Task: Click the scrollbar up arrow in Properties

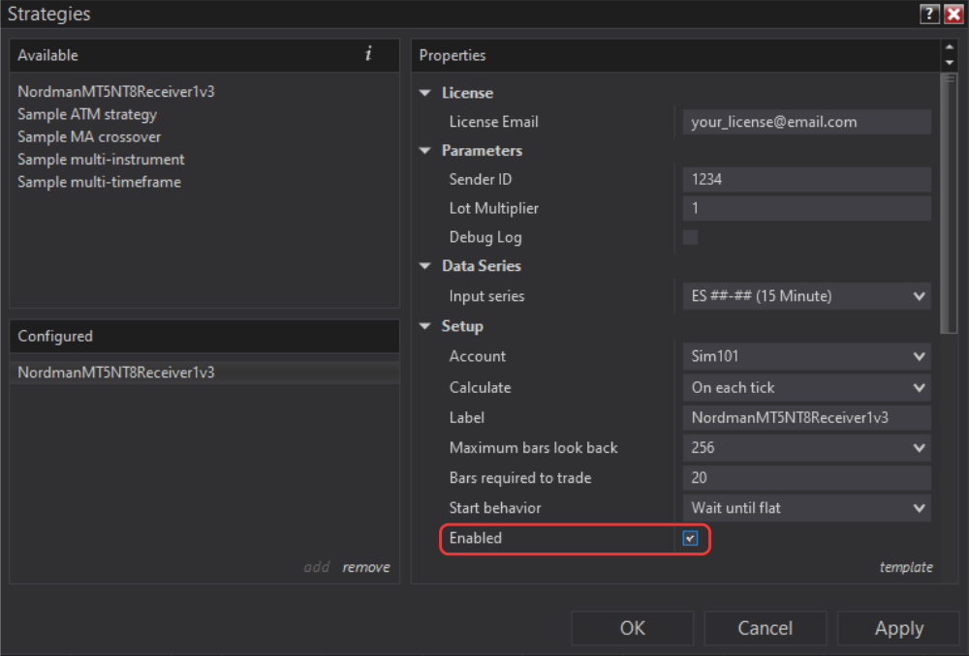Action: (949, 48)
